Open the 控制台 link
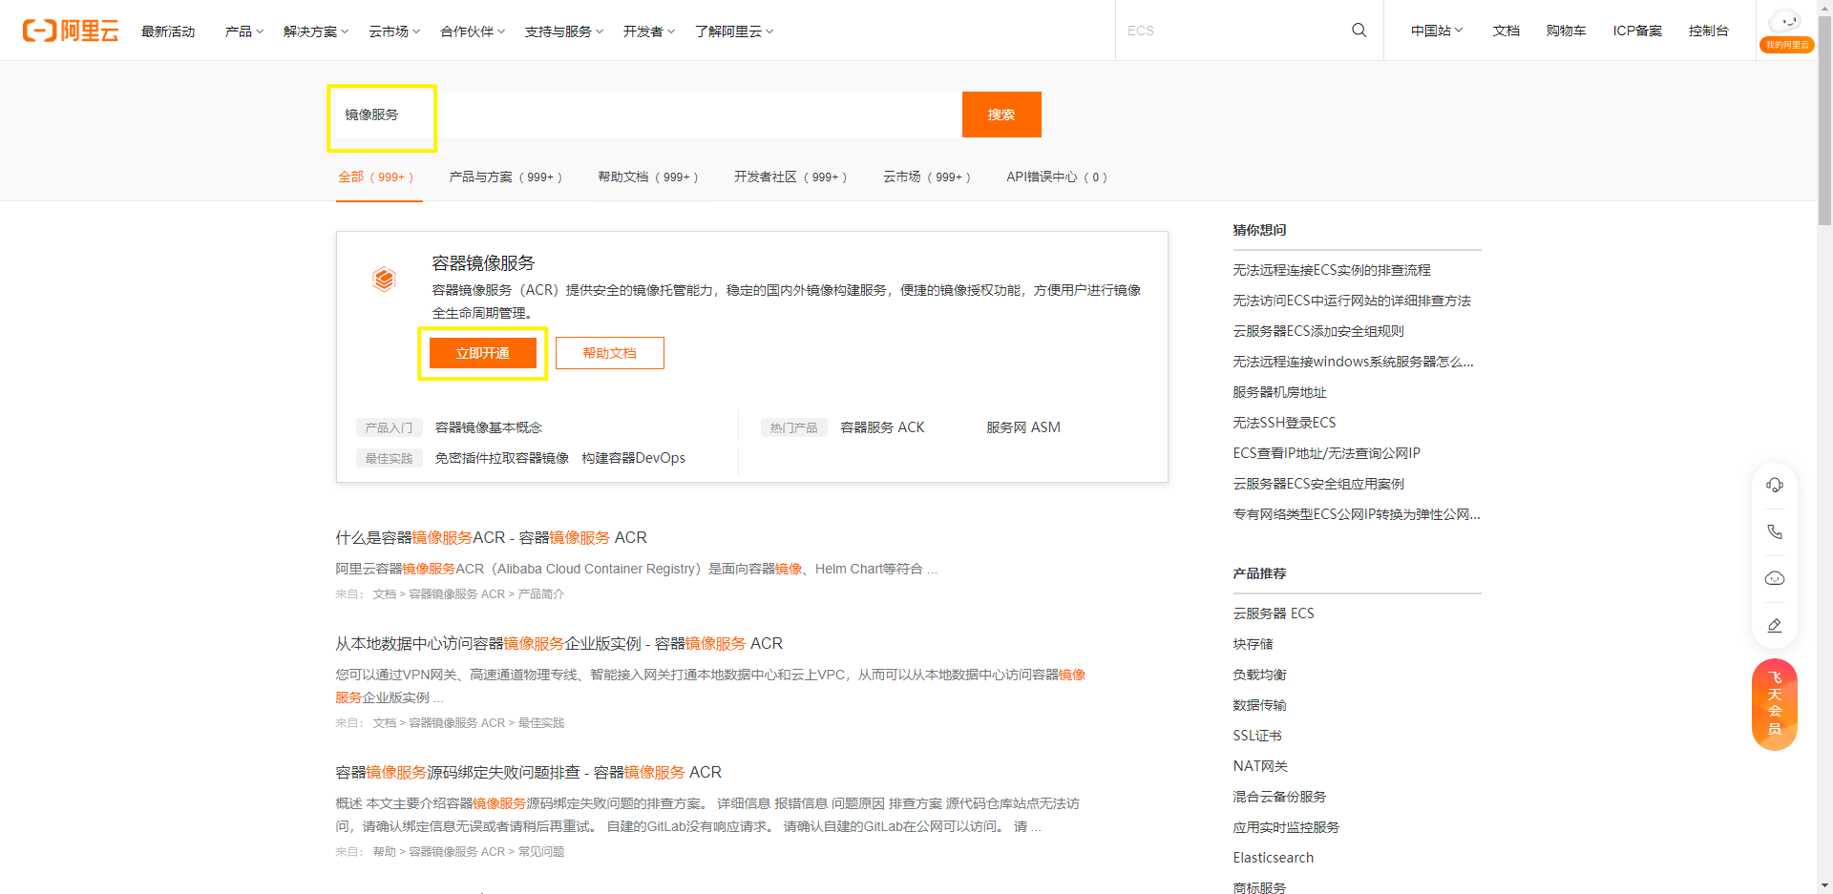 tap(1709, 31)
